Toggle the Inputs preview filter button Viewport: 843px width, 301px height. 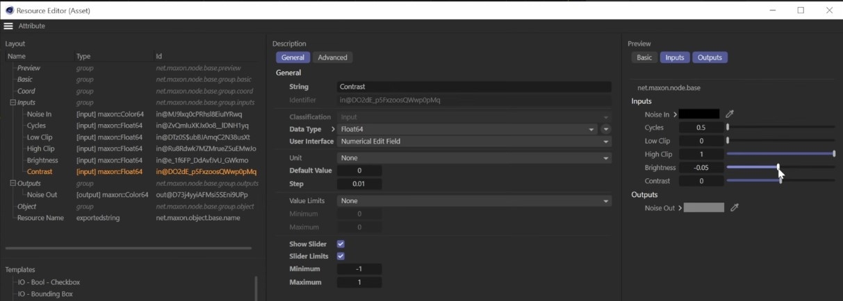coord(674,58)
